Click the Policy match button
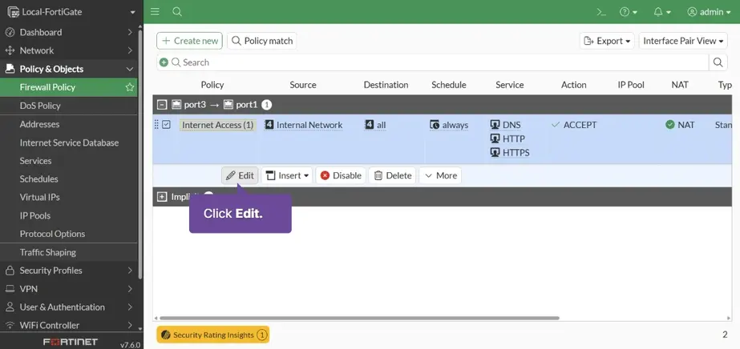Viewport: 740px width, 349px height. pos(262,41)
